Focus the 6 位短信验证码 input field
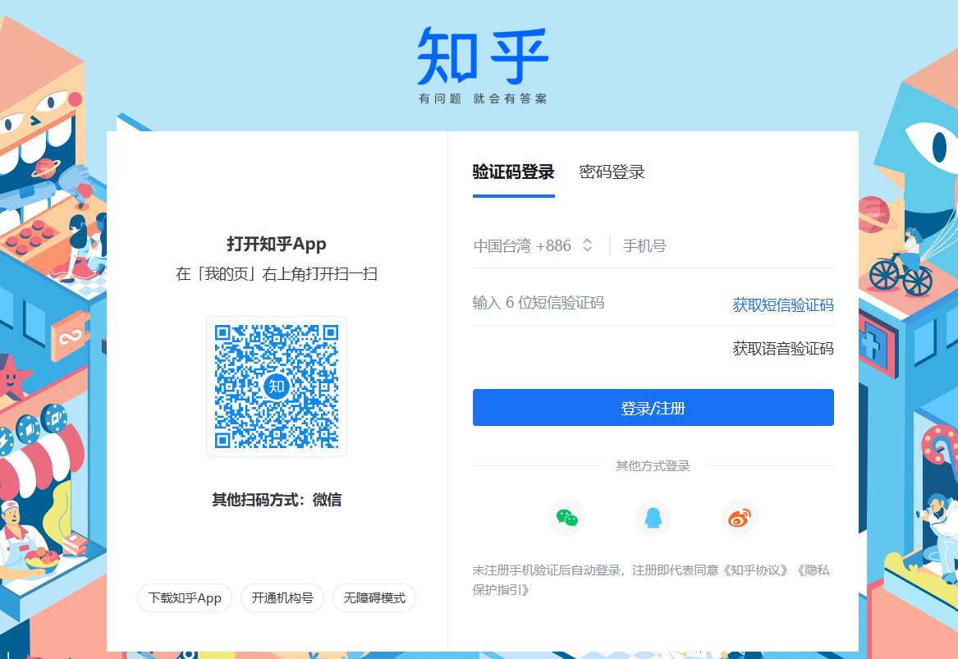Screen dimensions: 958x659 [x=596, y=303]
